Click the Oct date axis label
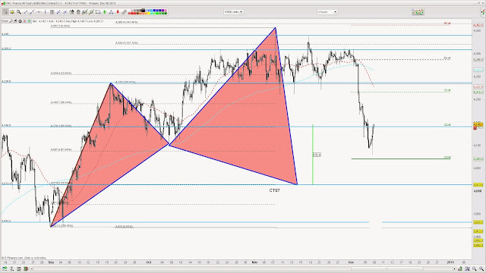 click(x=149, y=262)
